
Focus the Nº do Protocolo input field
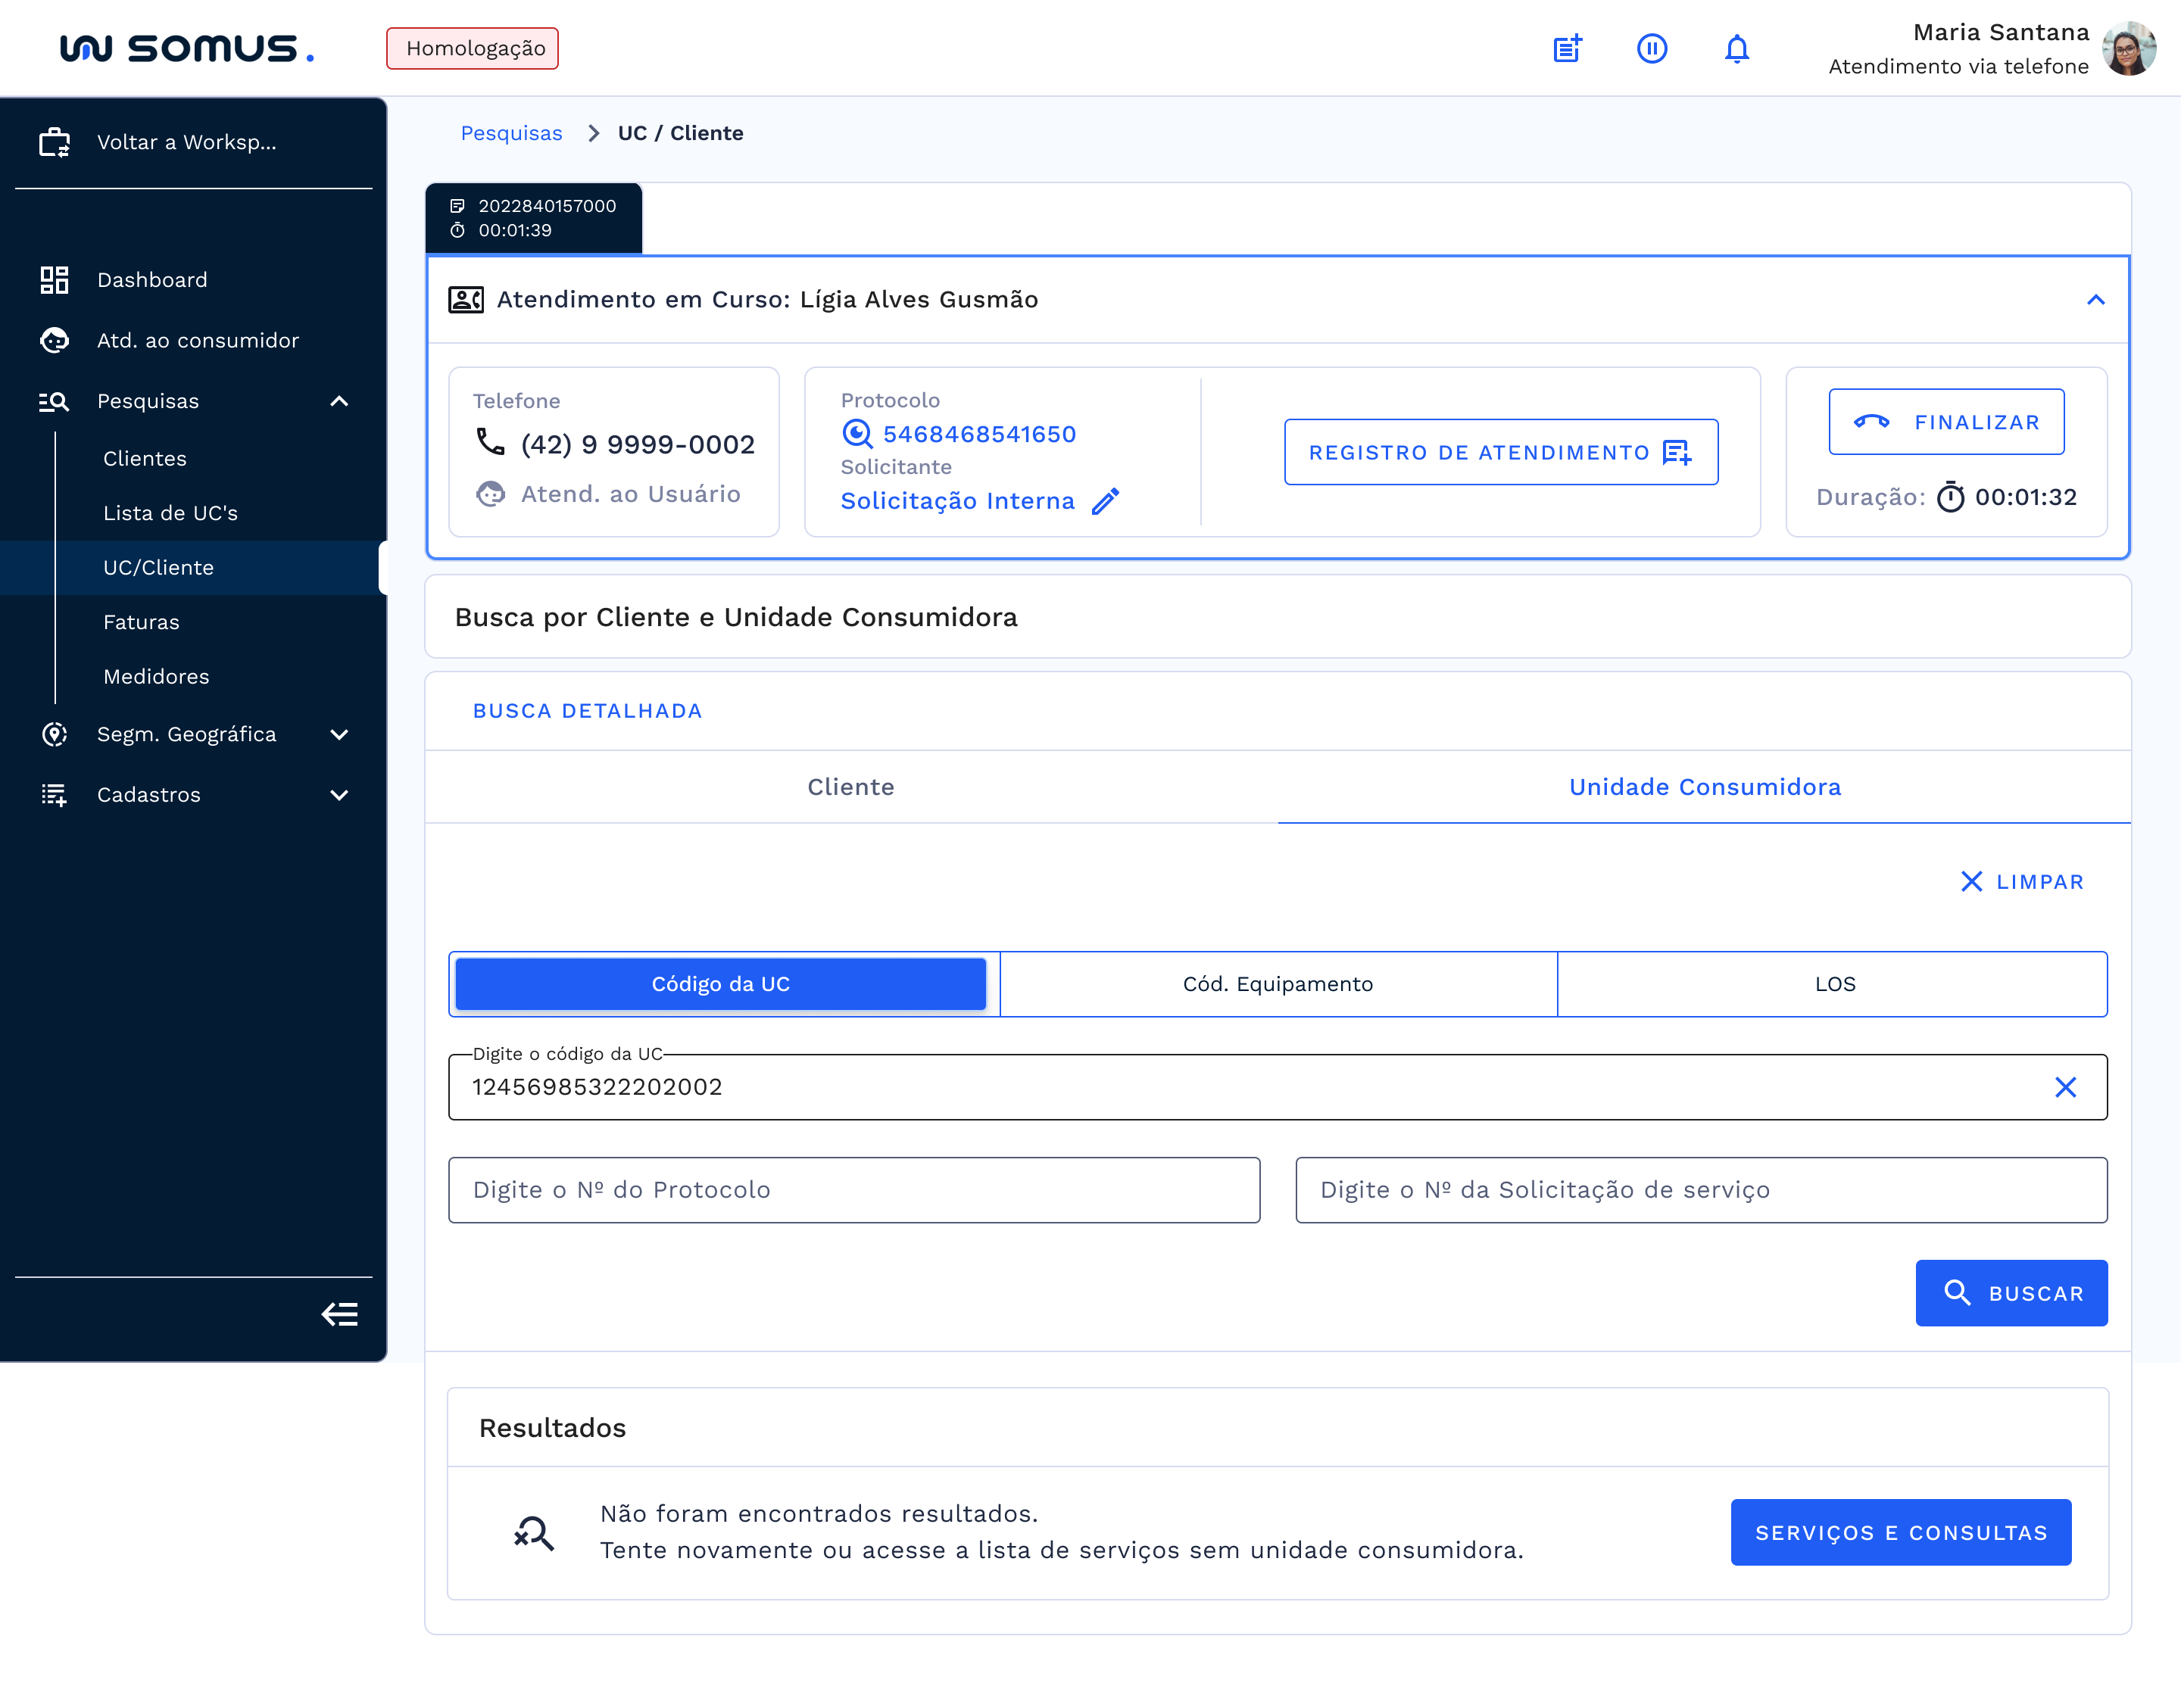(x=854, y=1190)
